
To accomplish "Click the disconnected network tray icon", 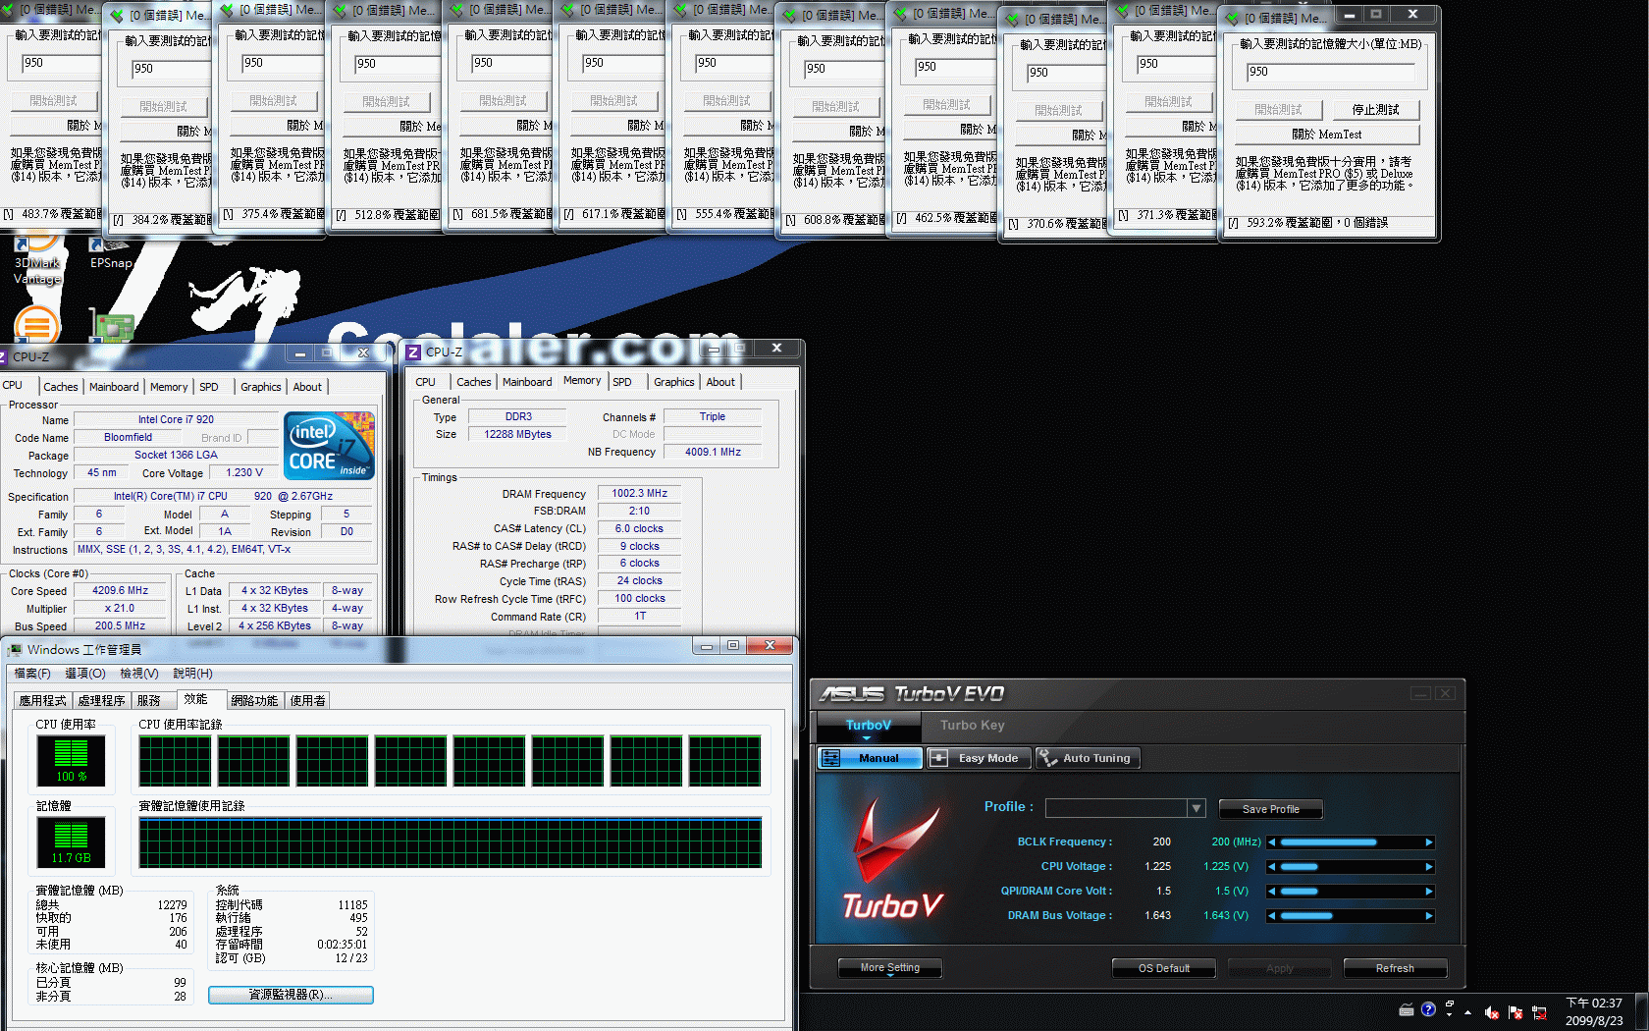I will coord(1539,1012).
